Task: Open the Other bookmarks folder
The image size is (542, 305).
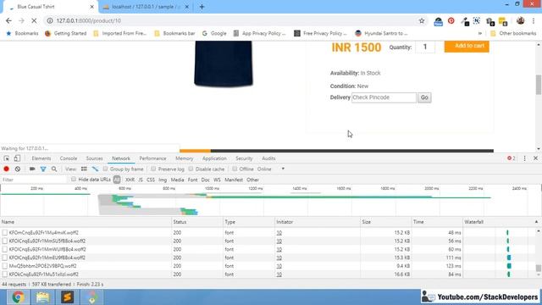Action: click(514, 34)
